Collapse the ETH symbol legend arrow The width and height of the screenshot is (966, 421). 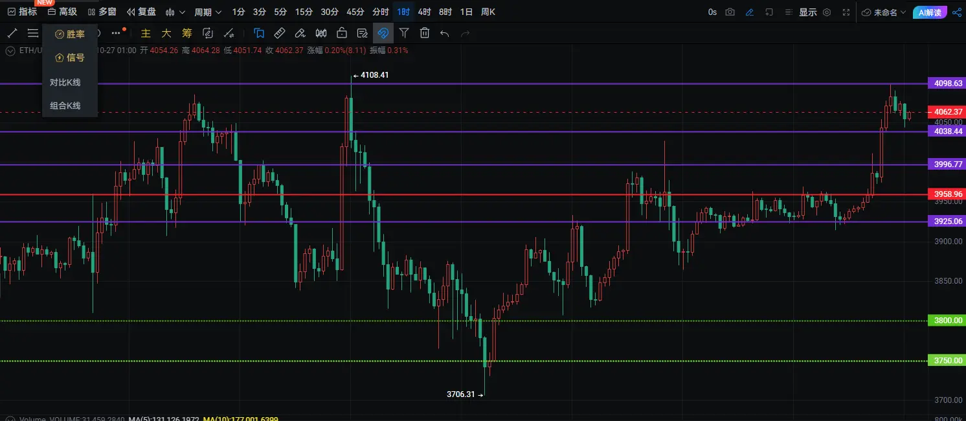10,51
